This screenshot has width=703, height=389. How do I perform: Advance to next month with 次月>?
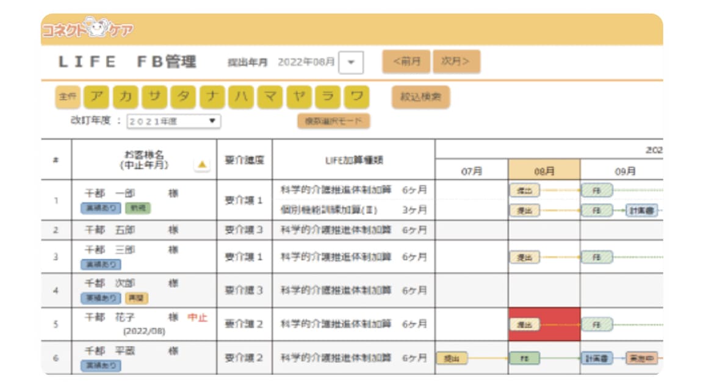click(456, 62)
